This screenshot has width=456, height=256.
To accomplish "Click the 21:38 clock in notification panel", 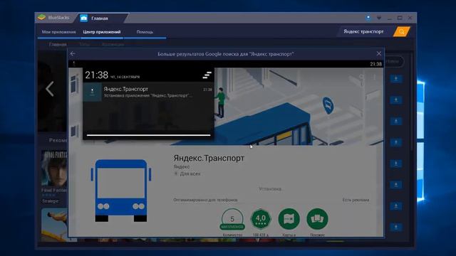I will pyautogui.click(x=97, y=75).
